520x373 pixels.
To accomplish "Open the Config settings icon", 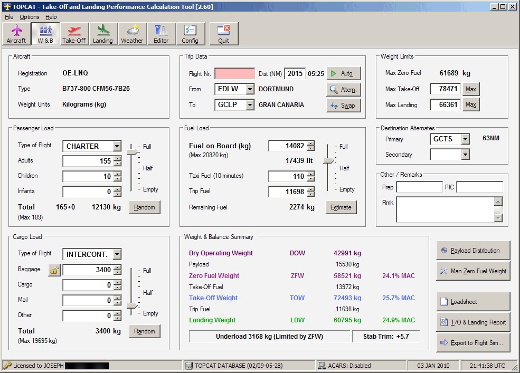I will (190, 34).
